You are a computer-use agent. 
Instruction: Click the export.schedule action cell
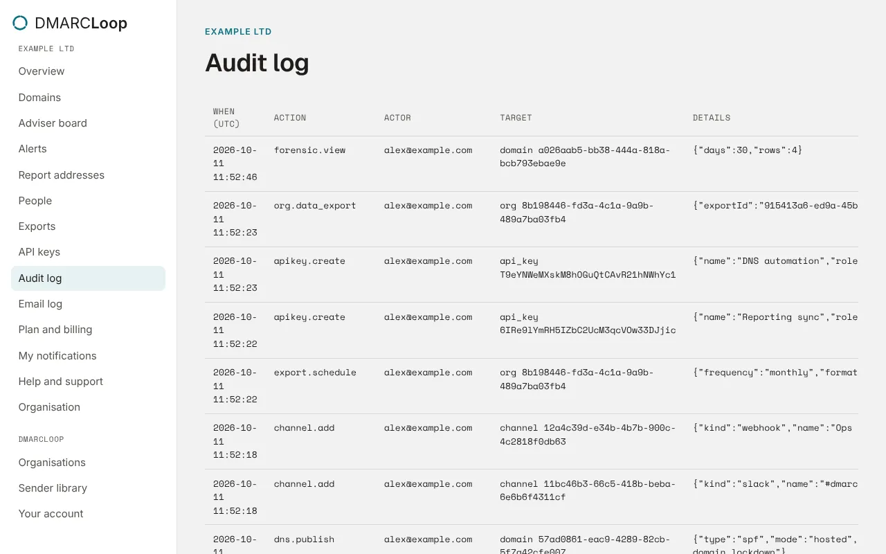315,373
